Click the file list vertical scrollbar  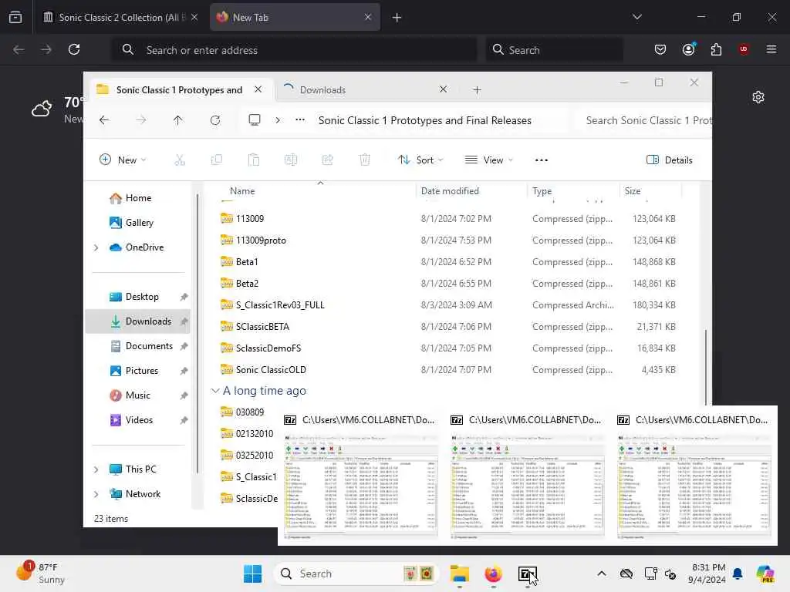point(705,368)
